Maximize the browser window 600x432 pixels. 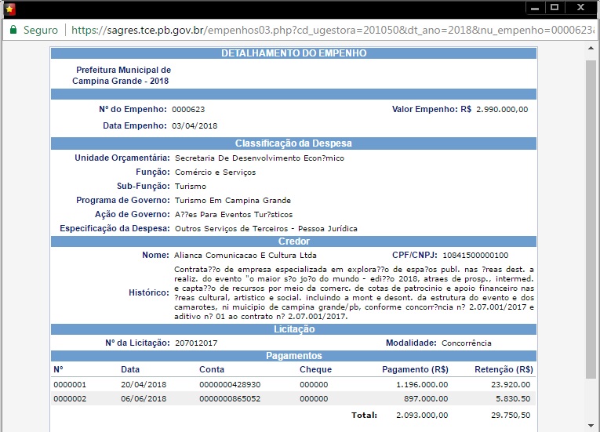click(555, 8)
